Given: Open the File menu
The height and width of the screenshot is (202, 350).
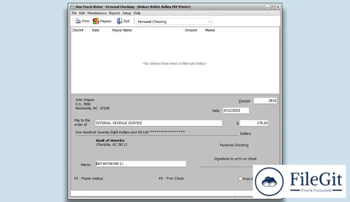Looking at the screenshot, I should 74,13.
